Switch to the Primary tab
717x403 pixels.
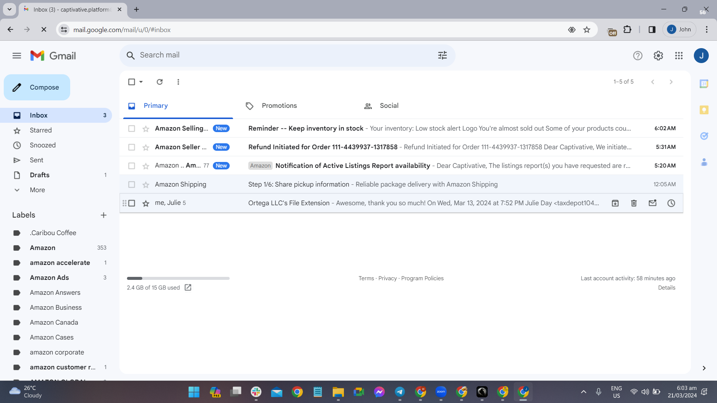click(178, 106)
